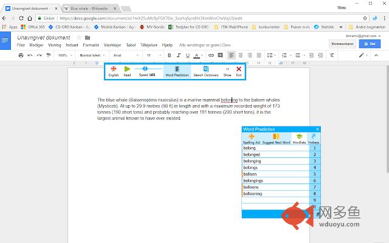
Task: Click the Decrease indent icon
Action: pos(311,55)
